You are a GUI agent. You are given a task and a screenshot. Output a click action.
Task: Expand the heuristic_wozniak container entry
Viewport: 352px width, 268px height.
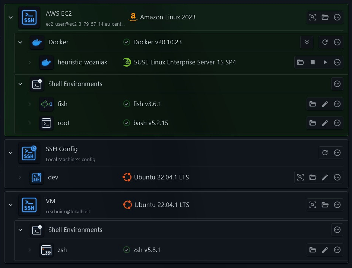point(30,62)
